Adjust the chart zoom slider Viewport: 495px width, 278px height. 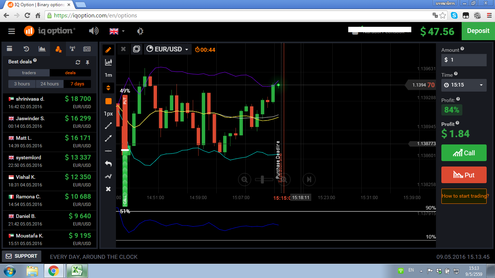(x=264, y=180)
